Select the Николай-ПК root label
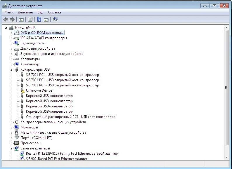This screenshot has width=232, height=169. [25, 27]
